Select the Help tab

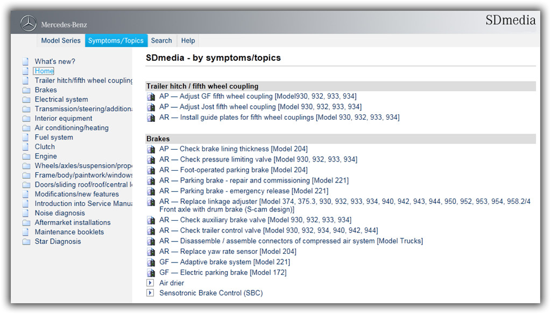[188, 41]
